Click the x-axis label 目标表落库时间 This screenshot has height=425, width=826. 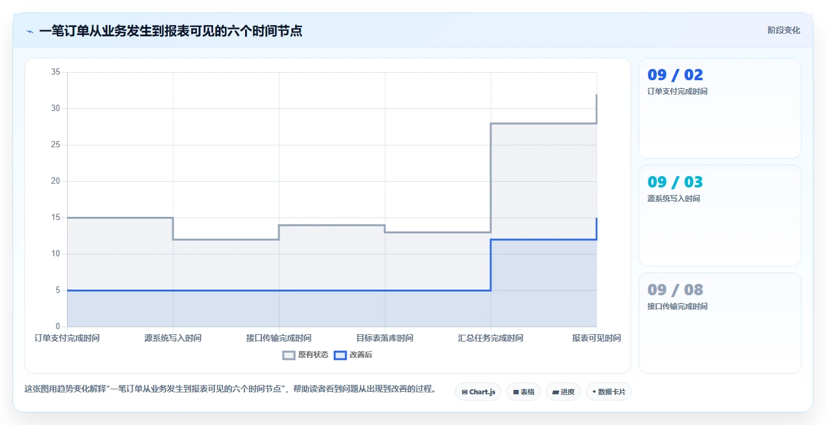(385, 338)
